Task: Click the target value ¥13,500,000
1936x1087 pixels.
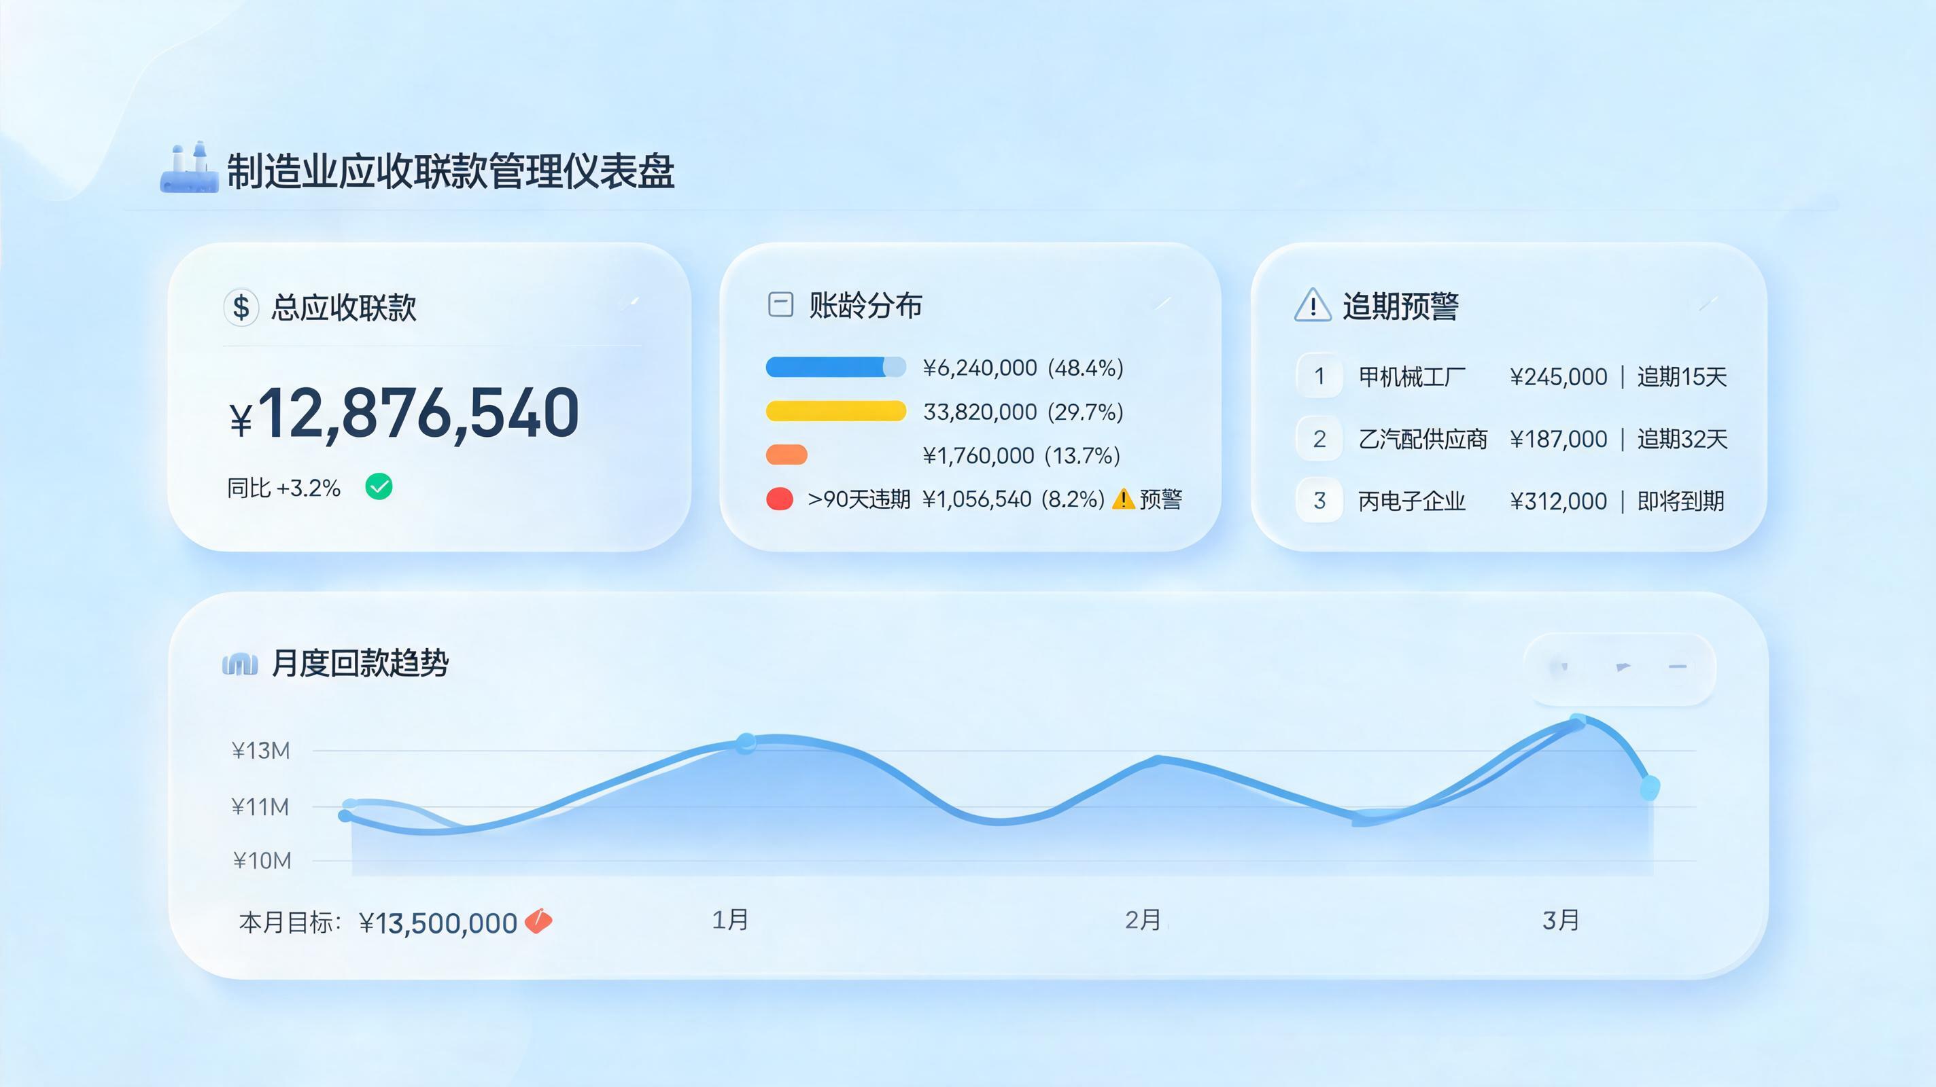Action: click(x=438, y=923)
